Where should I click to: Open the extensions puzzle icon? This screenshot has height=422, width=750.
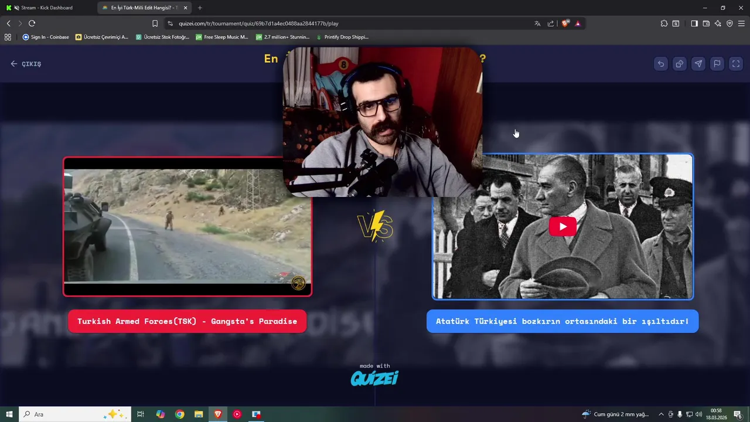coord(664,23)
